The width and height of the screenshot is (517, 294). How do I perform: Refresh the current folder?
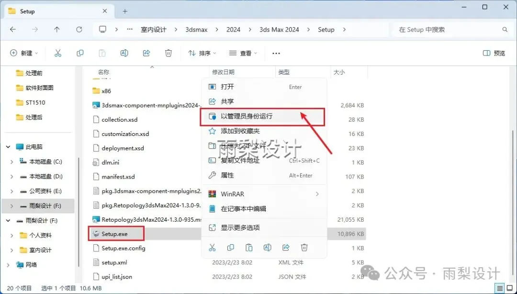[79, 29]
